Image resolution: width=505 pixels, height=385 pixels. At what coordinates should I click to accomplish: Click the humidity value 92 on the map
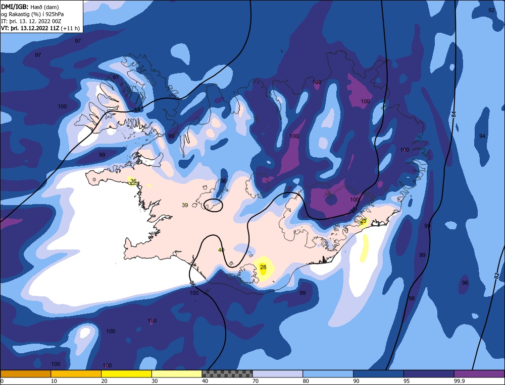tap(491, 10)
